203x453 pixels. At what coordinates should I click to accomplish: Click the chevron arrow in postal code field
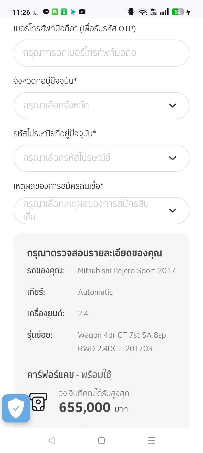pyautogui.click(x=172, y=158)
